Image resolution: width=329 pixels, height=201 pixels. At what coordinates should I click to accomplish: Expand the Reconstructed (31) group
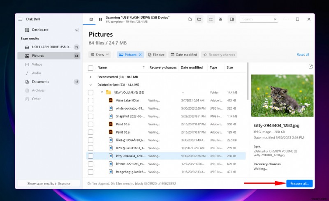(x=90, y=77)
